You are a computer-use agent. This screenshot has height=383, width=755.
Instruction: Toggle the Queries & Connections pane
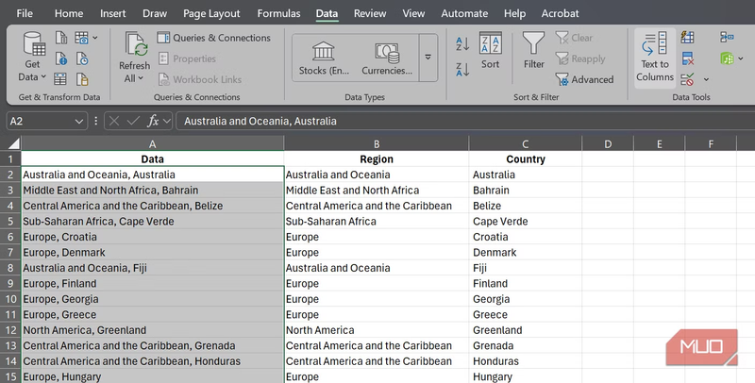pos(212,38)
